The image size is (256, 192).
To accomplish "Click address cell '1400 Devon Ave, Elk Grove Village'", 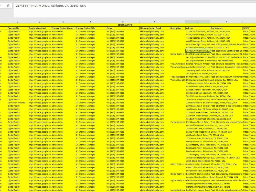I will coord(198,109).
